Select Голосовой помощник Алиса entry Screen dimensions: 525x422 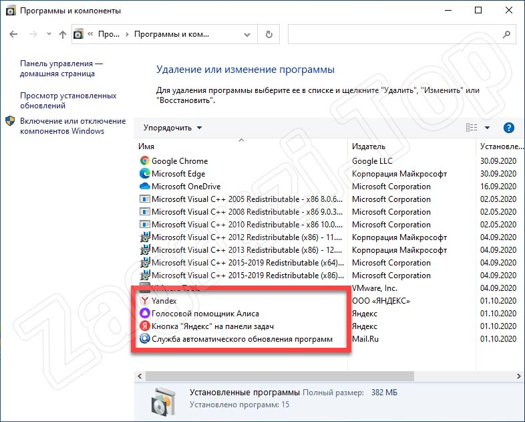(x=205, y=314)
